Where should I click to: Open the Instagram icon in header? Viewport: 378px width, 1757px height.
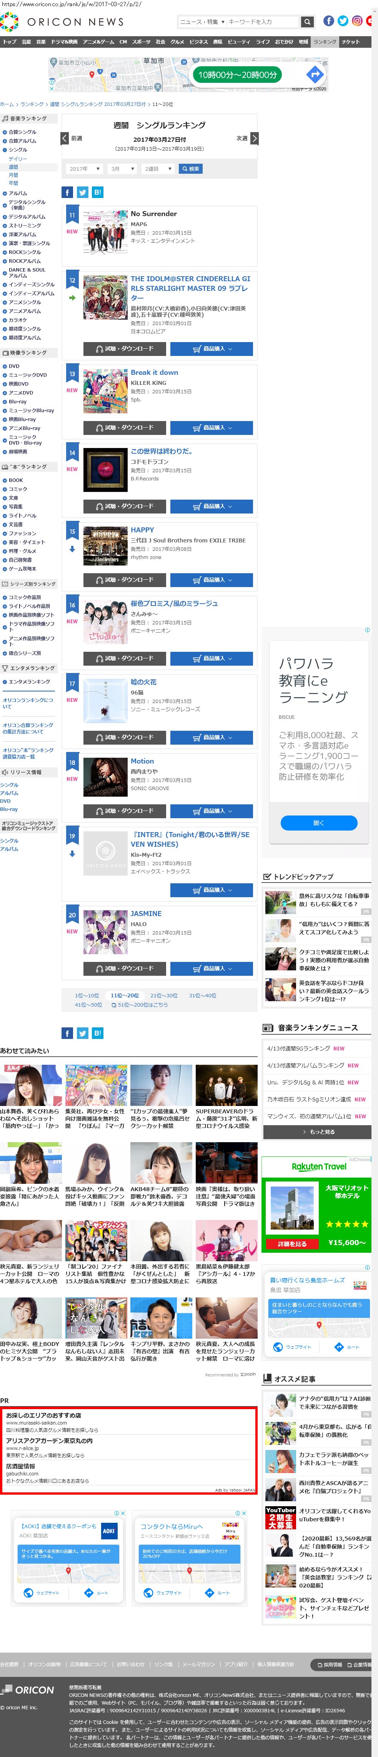click(x=357, y=20)
